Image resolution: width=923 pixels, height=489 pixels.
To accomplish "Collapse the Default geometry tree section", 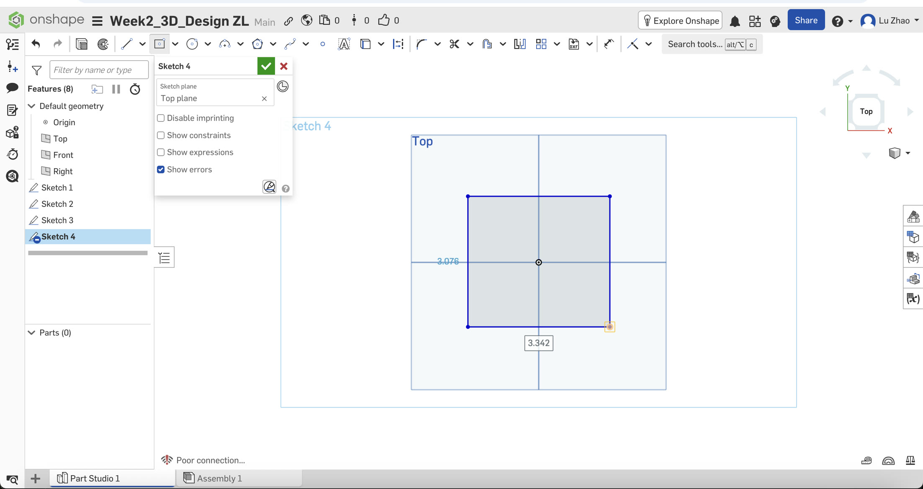I will (31, 106).
